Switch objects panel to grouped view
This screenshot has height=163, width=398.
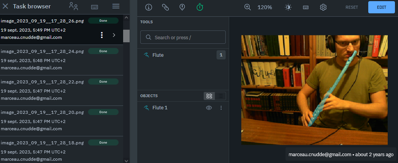(209, 96)
